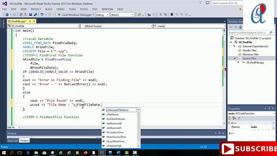Toggle a bookmark using the bookmark toolbar icon
The image size is (277, 156).
[171, 15]
